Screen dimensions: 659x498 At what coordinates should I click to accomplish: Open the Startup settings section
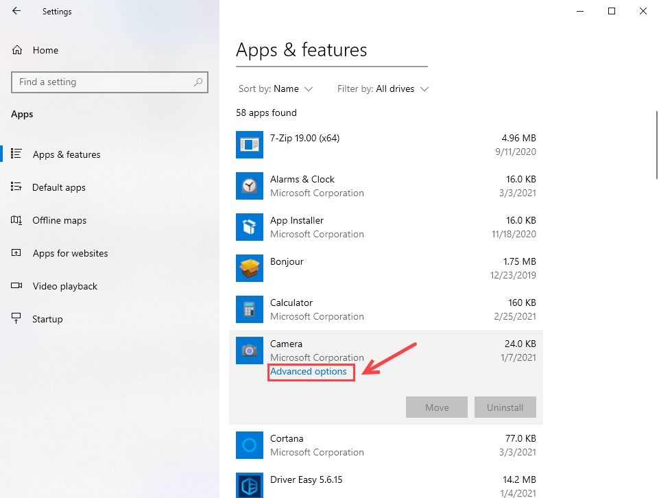pyautogui.click(x=47, y=319)
